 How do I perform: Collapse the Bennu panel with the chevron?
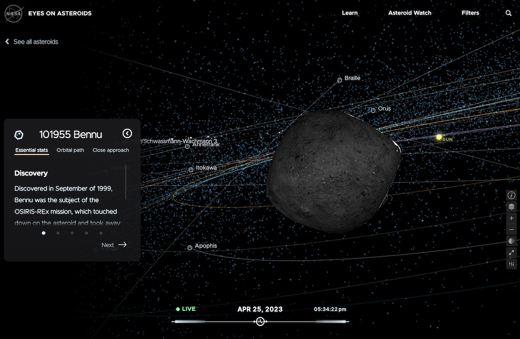click(127, 133)
